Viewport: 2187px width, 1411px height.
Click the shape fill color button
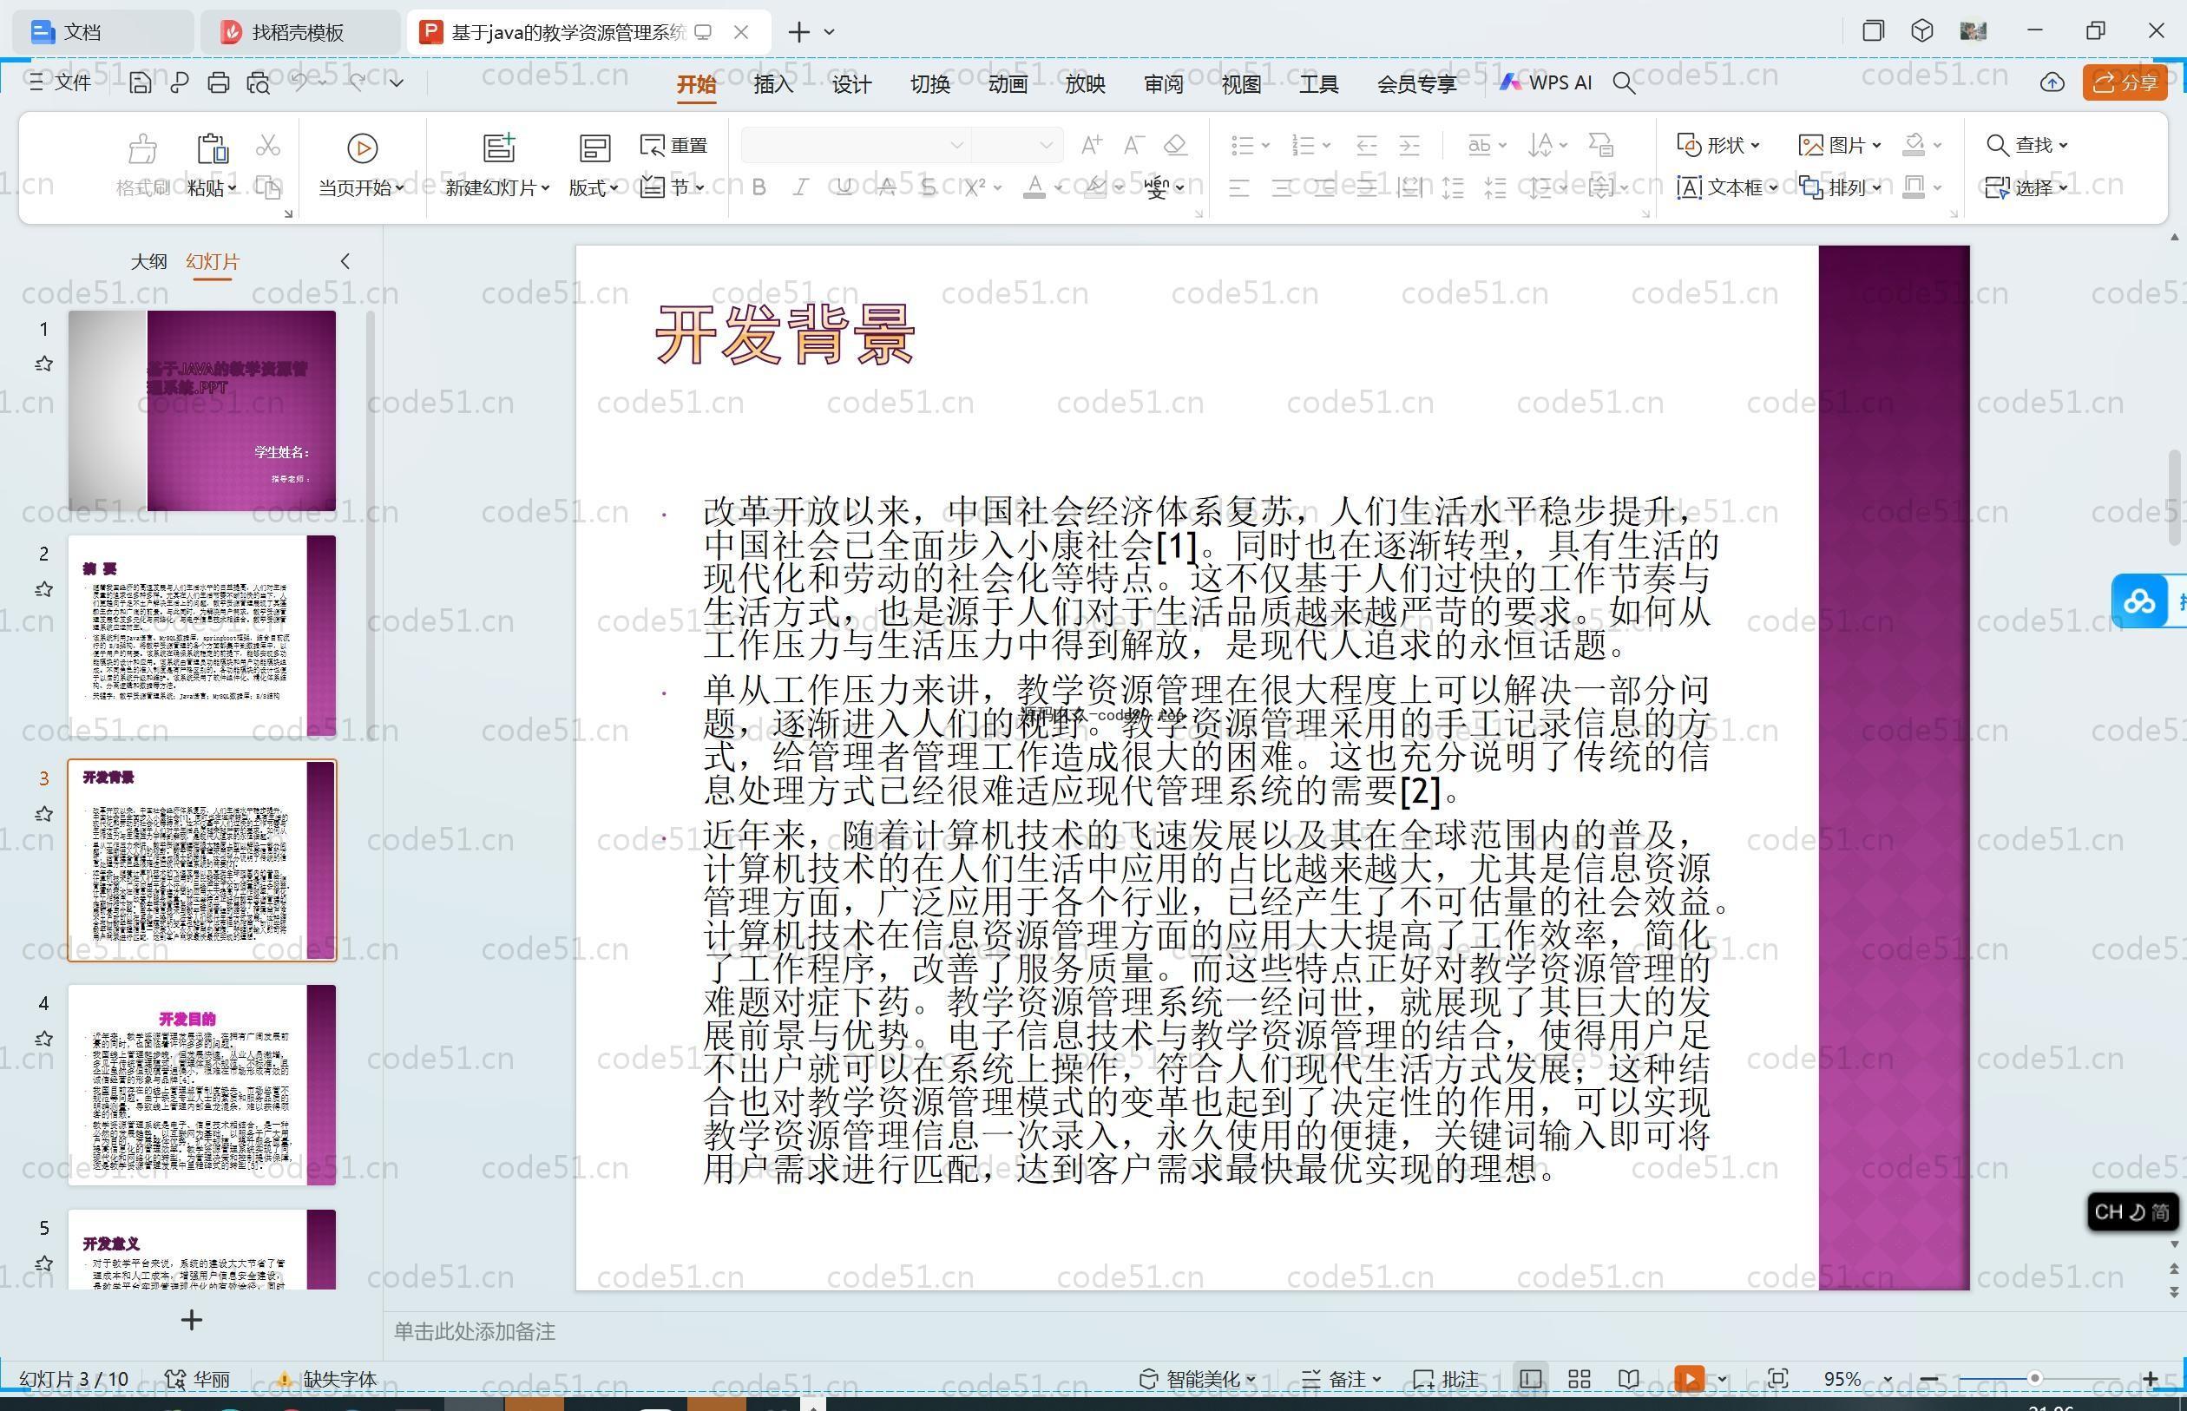(1914, 145)
